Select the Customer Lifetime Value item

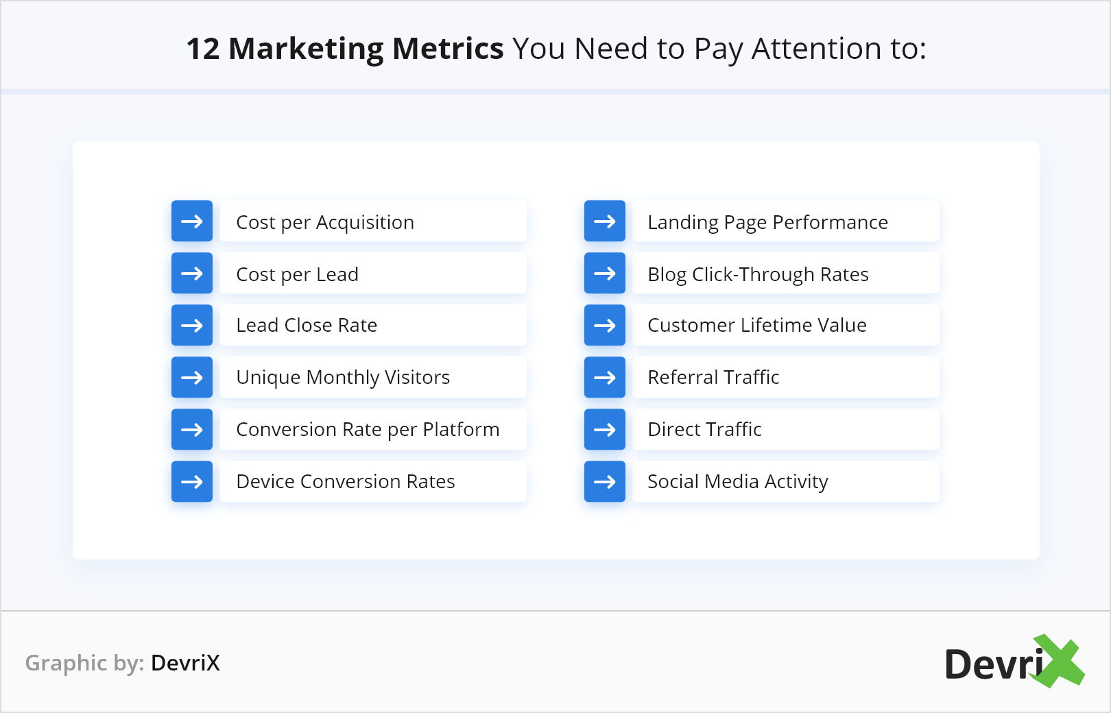point(757,325)
